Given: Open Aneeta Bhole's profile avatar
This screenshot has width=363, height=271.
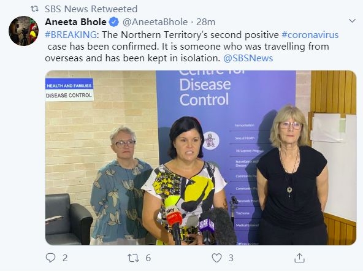Looking at the screenshot, I should 24,31.
